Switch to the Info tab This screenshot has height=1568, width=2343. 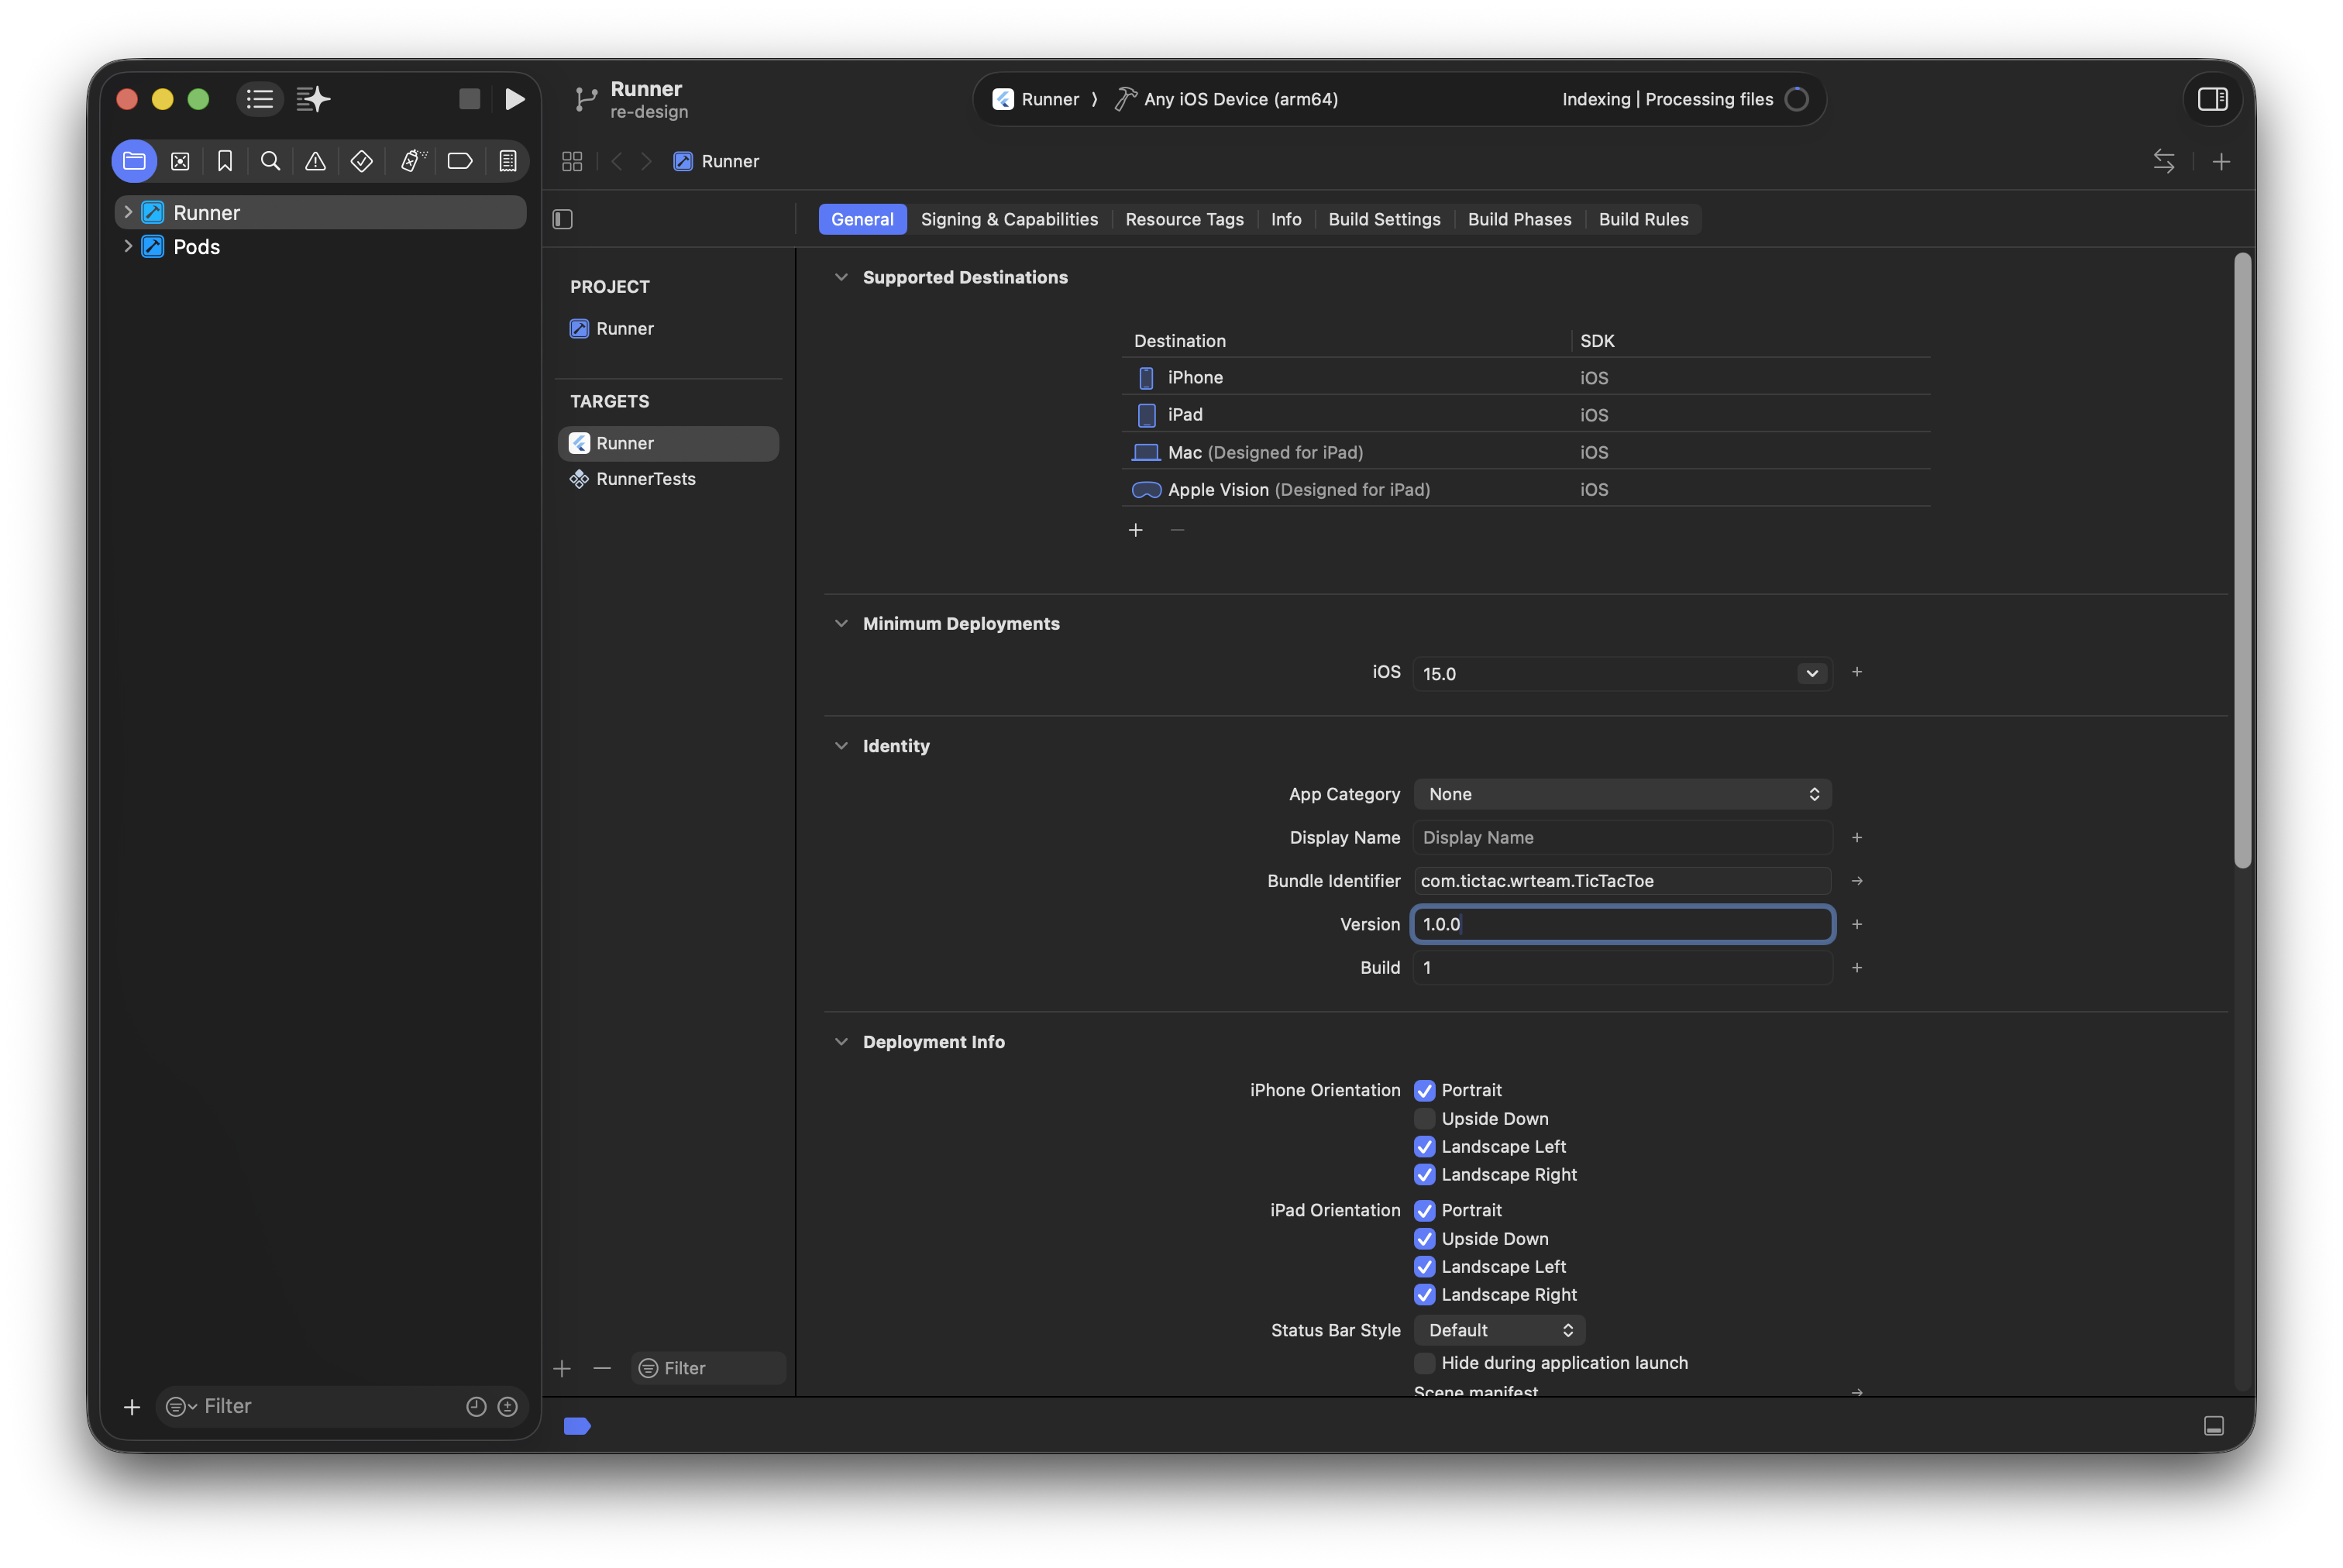1286,219
